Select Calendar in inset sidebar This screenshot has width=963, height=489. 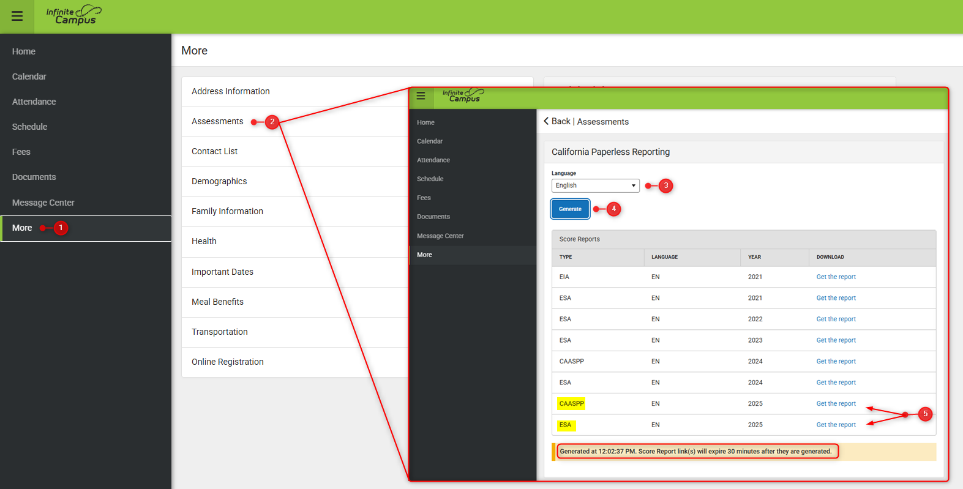click(x=430, y=141)
